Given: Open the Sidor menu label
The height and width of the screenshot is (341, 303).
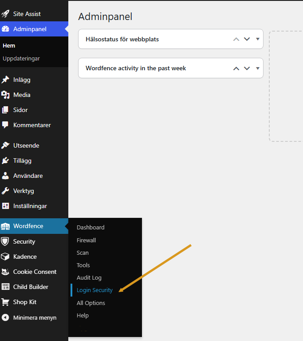Looking at the screenshot, I should click(x=20, y=110).
